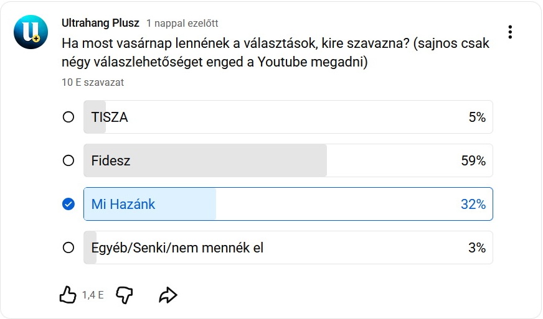Click the Mi Hazánk option label text
Screen dimensions: 543x319
point(123,204)
